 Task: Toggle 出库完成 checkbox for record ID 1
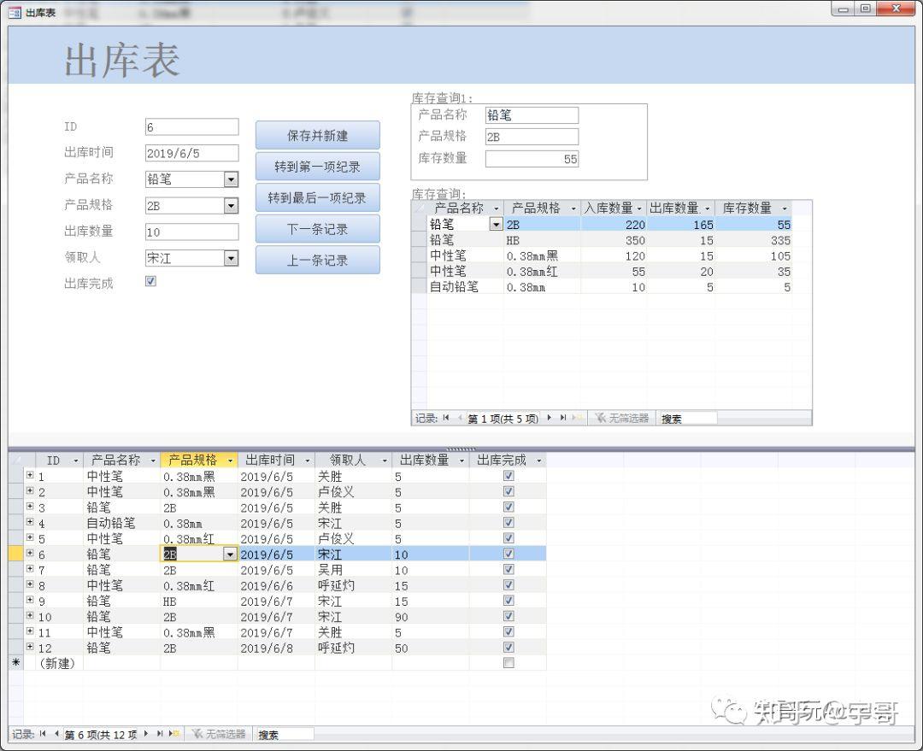point(509,476)
